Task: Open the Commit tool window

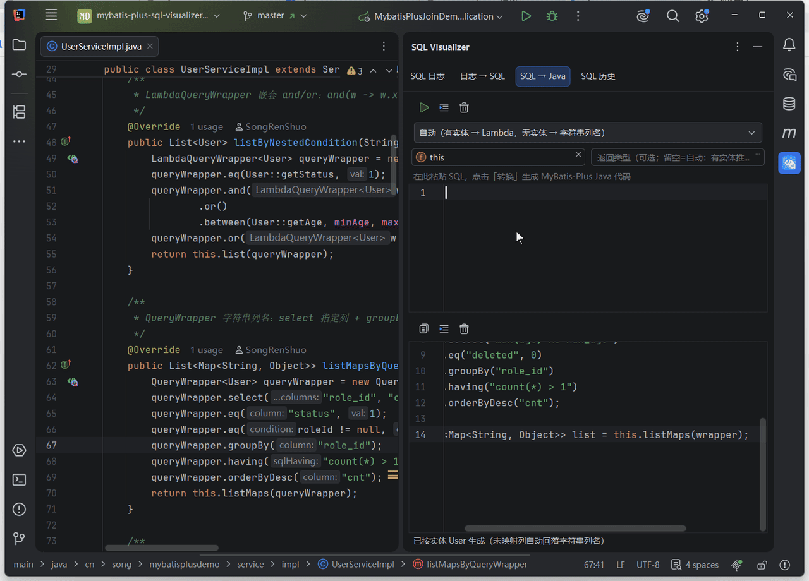Action: click(x=19, y=75)
